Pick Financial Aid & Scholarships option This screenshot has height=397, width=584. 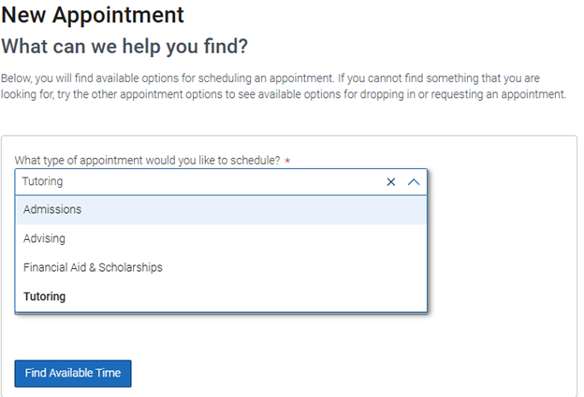click(221, 268)
